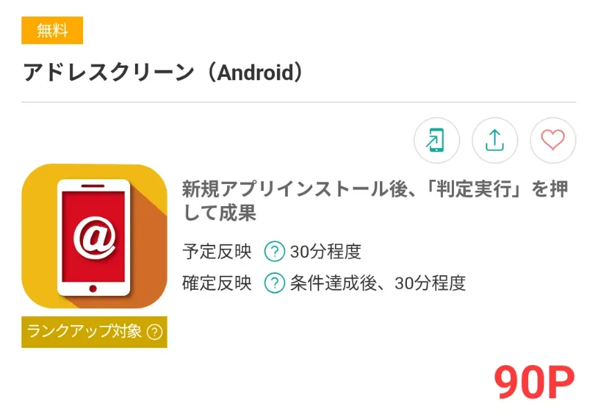Click the white @ symbol on app icon
598x417 pixels.
94,238
